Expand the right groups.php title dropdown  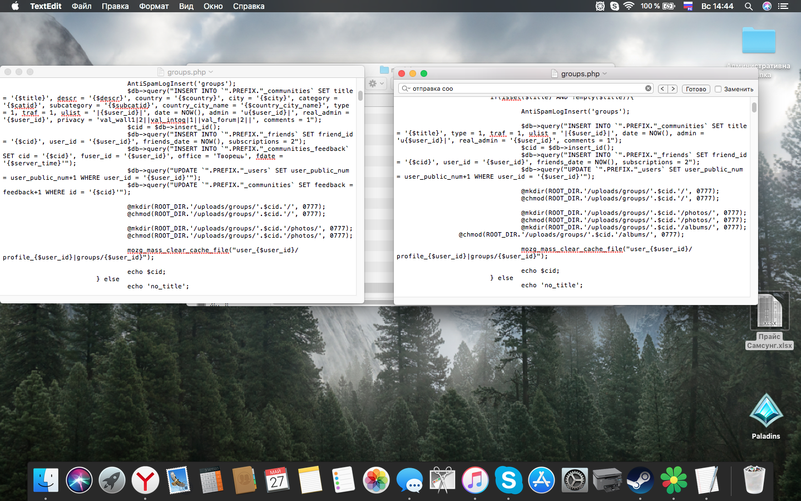click(605, 74)
